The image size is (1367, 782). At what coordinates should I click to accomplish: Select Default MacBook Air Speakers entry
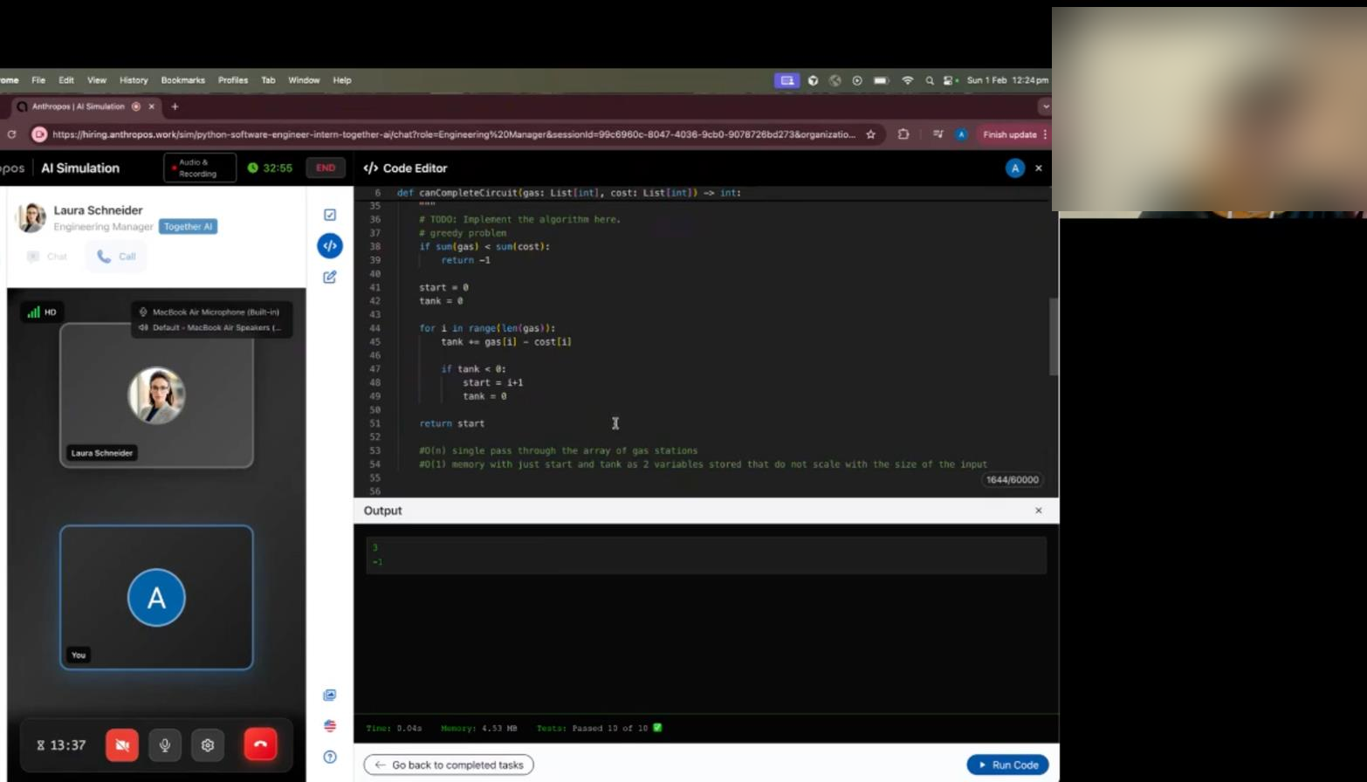coord(210,327)
